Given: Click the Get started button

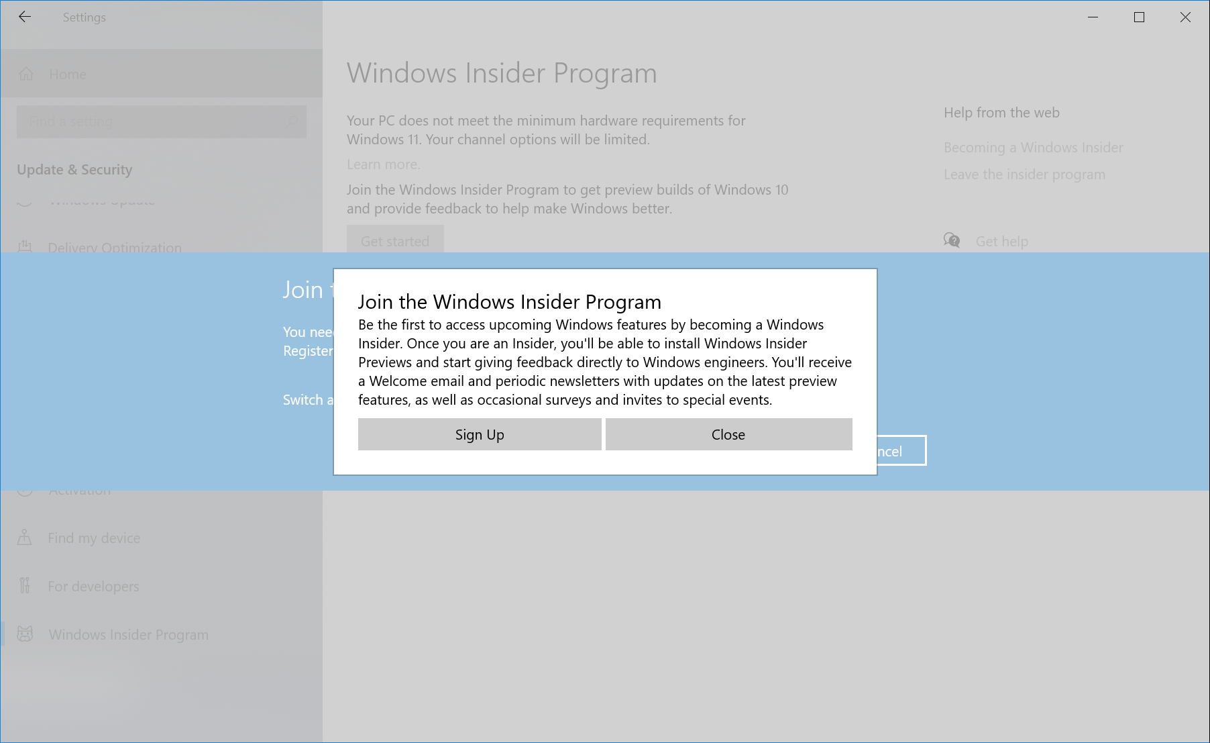Looking at the screenshot, I should click(x=395, y=240).
